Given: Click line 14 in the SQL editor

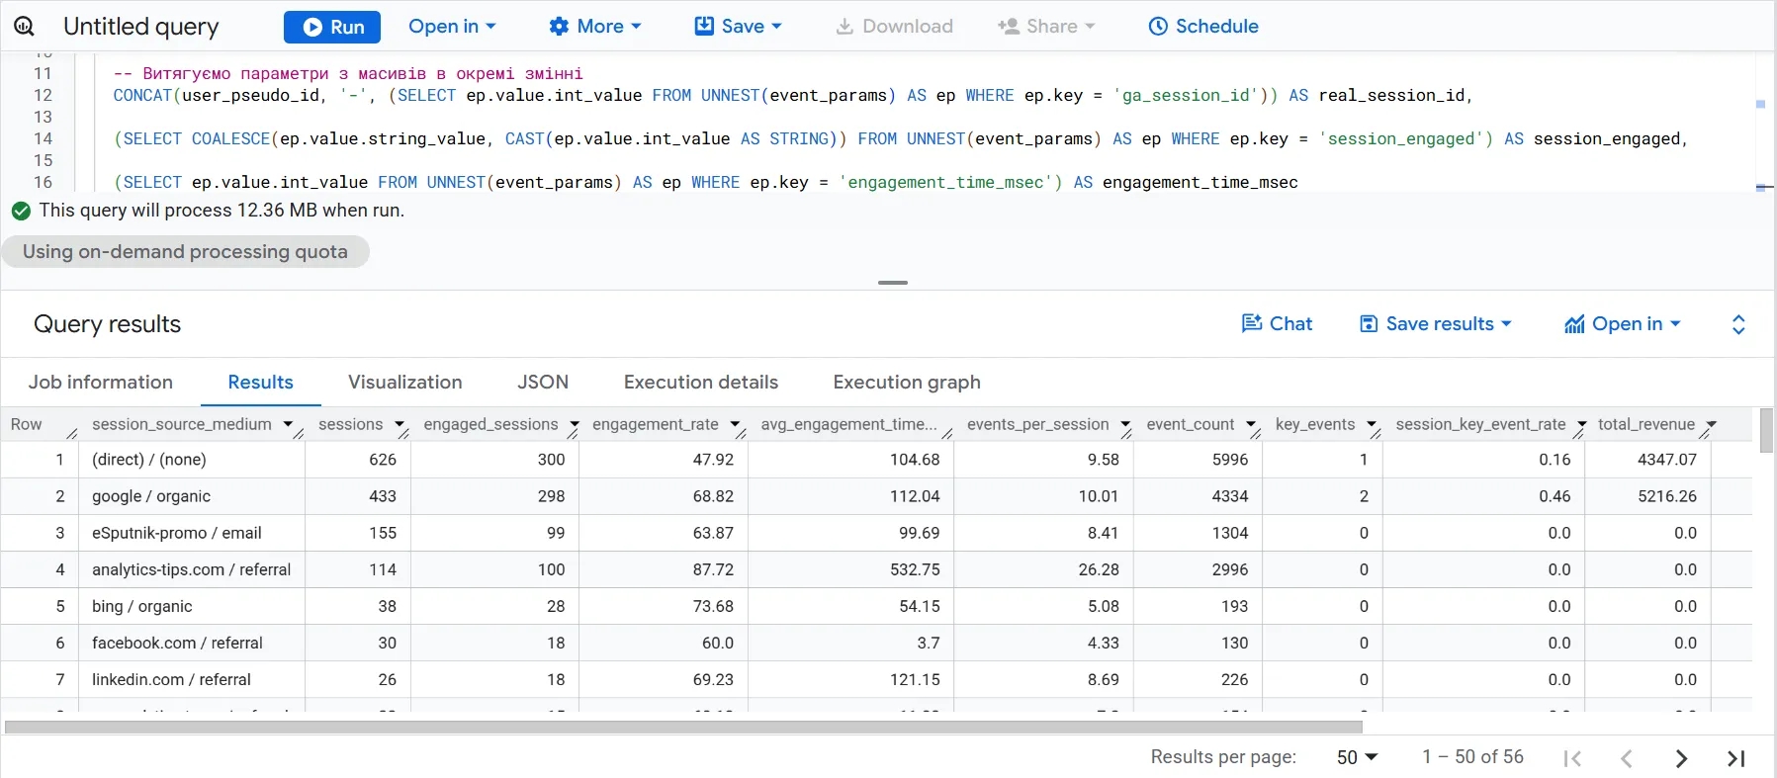Looking at the screenshot, I should [x=900, y=139].
